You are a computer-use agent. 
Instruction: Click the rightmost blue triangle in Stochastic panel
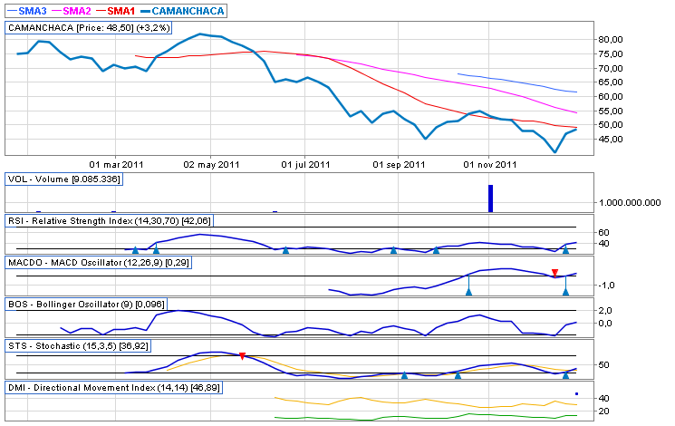tap(565, 373)
